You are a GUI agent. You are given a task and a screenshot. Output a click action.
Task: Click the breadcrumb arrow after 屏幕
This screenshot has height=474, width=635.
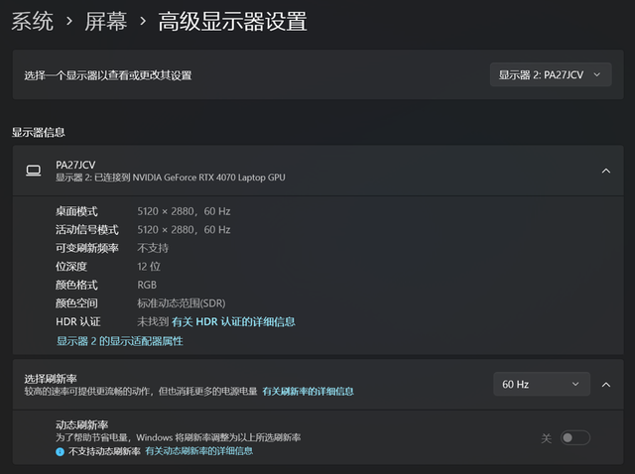point(143,21)
